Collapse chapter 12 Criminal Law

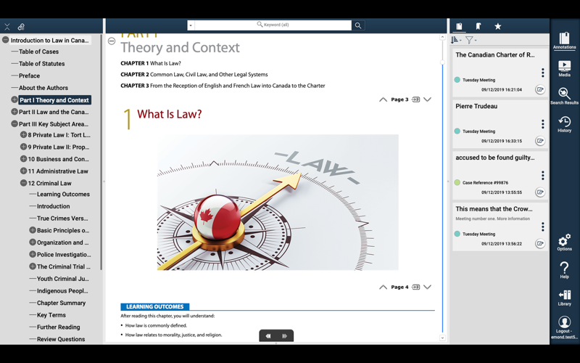click(x=23, y=183)
